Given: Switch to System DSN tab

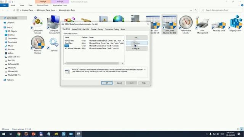Looking at the screenshot, I should (76, 29).
